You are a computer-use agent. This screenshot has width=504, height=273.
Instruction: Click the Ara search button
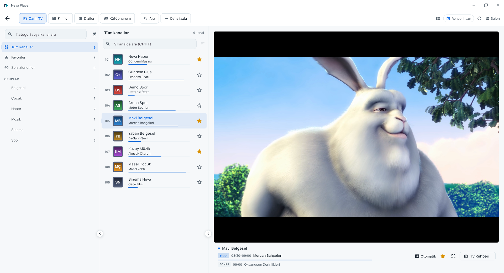[149, 18]
